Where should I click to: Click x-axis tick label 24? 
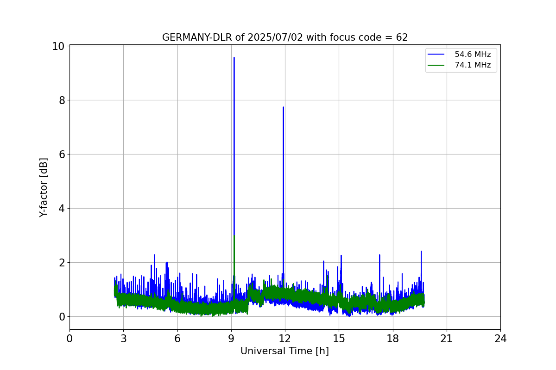point(500,339)
